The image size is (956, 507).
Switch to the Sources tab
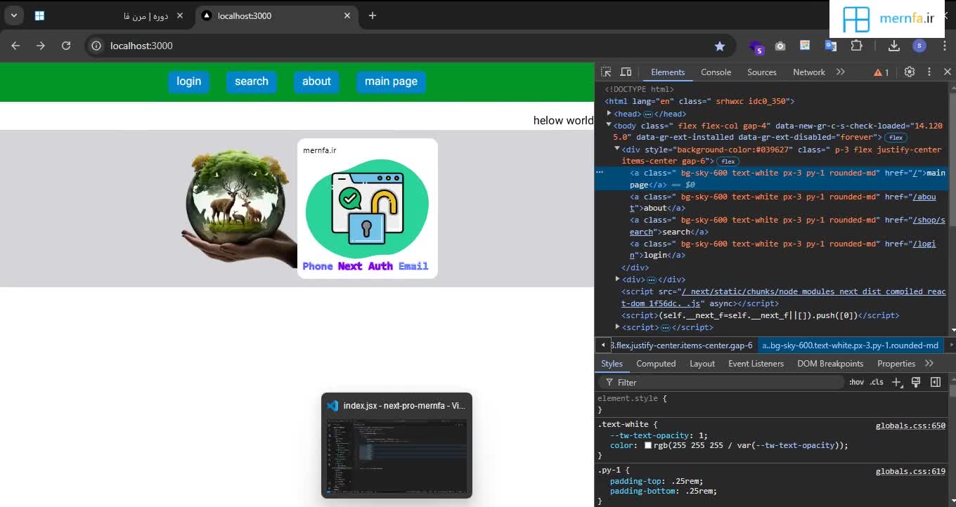pos(762,72)
